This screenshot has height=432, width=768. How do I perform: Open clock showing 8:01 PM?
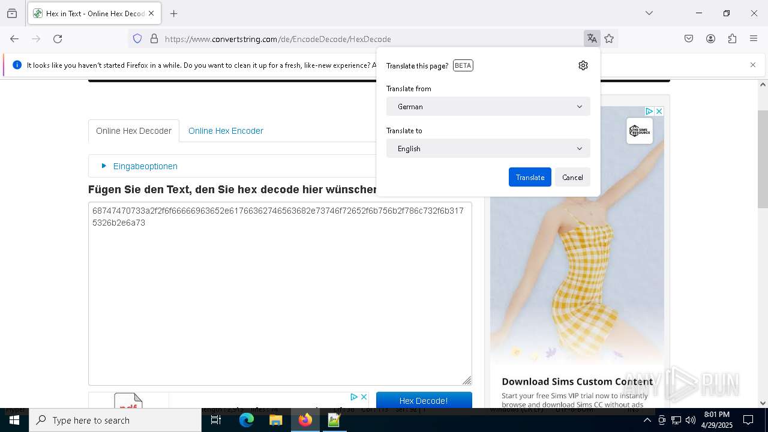[x=717, y=420]
